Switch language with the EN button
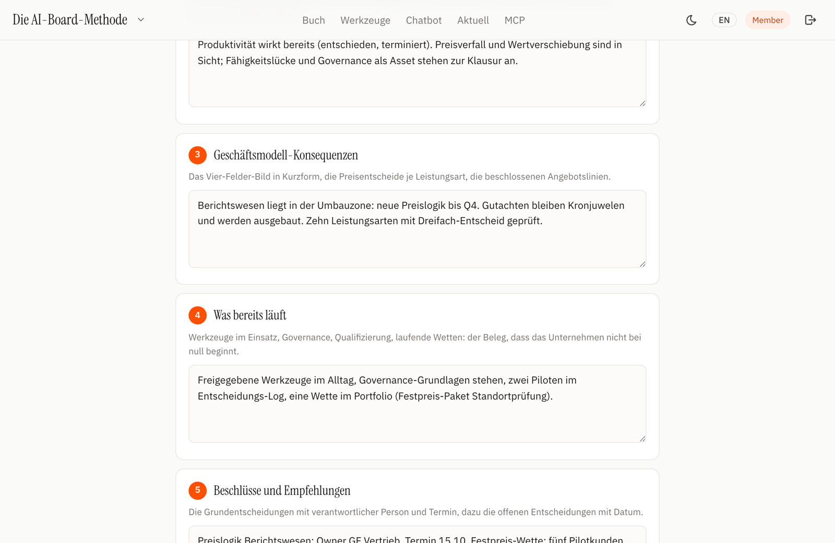Image resolution: width=835 pixels, height=543 pixels. [x=724, y=20]
